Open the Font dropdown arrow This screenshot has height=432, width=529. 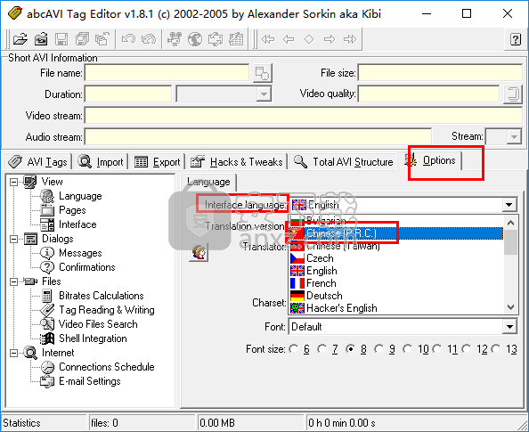click(509, 327)
